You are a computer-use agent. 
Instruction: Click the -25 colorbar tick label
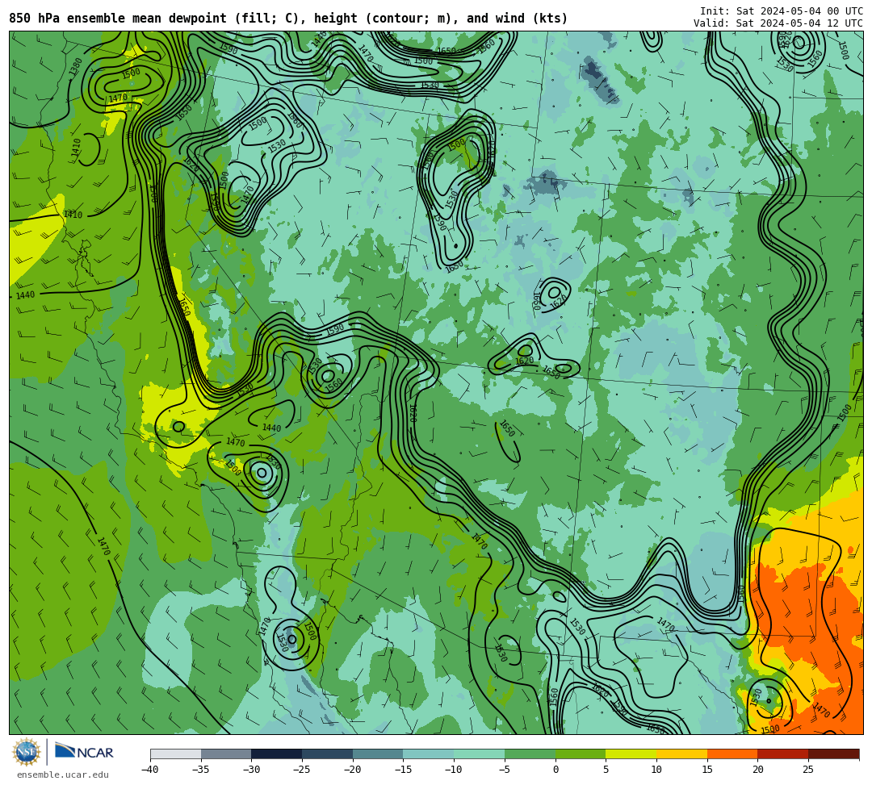[301, 770]
